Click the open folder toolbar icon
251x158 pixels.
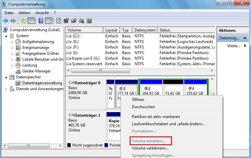(74, 21)
